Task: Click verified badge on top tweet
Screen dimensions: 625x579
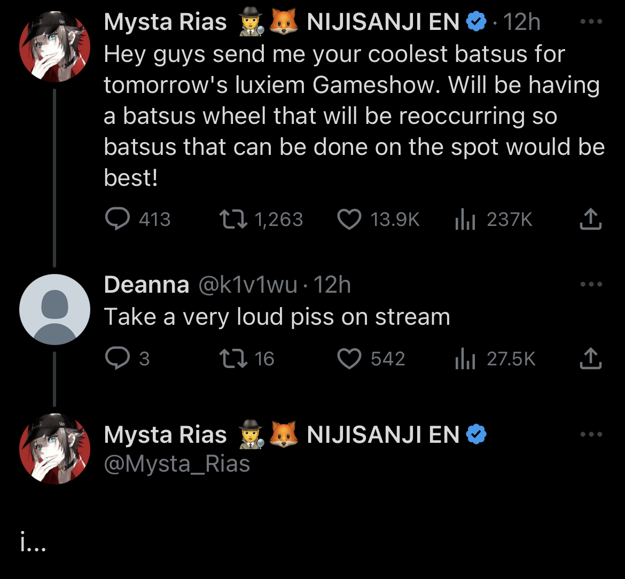Action: (x=476, y=22)
